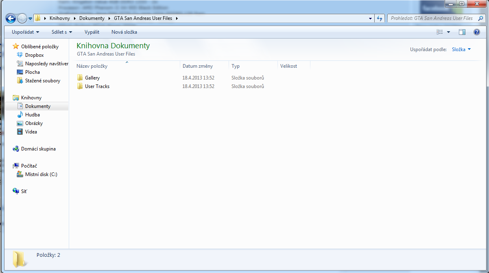Open the Sdílet s menu
This screenshot has height=273, width=489.
tap(62, 32)
